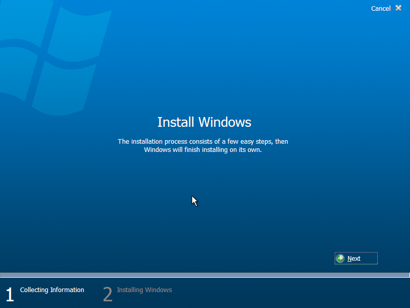This screenshot has height=308, width=410.
Task: Select the Installing Windows step label
Action: point(145,290)
